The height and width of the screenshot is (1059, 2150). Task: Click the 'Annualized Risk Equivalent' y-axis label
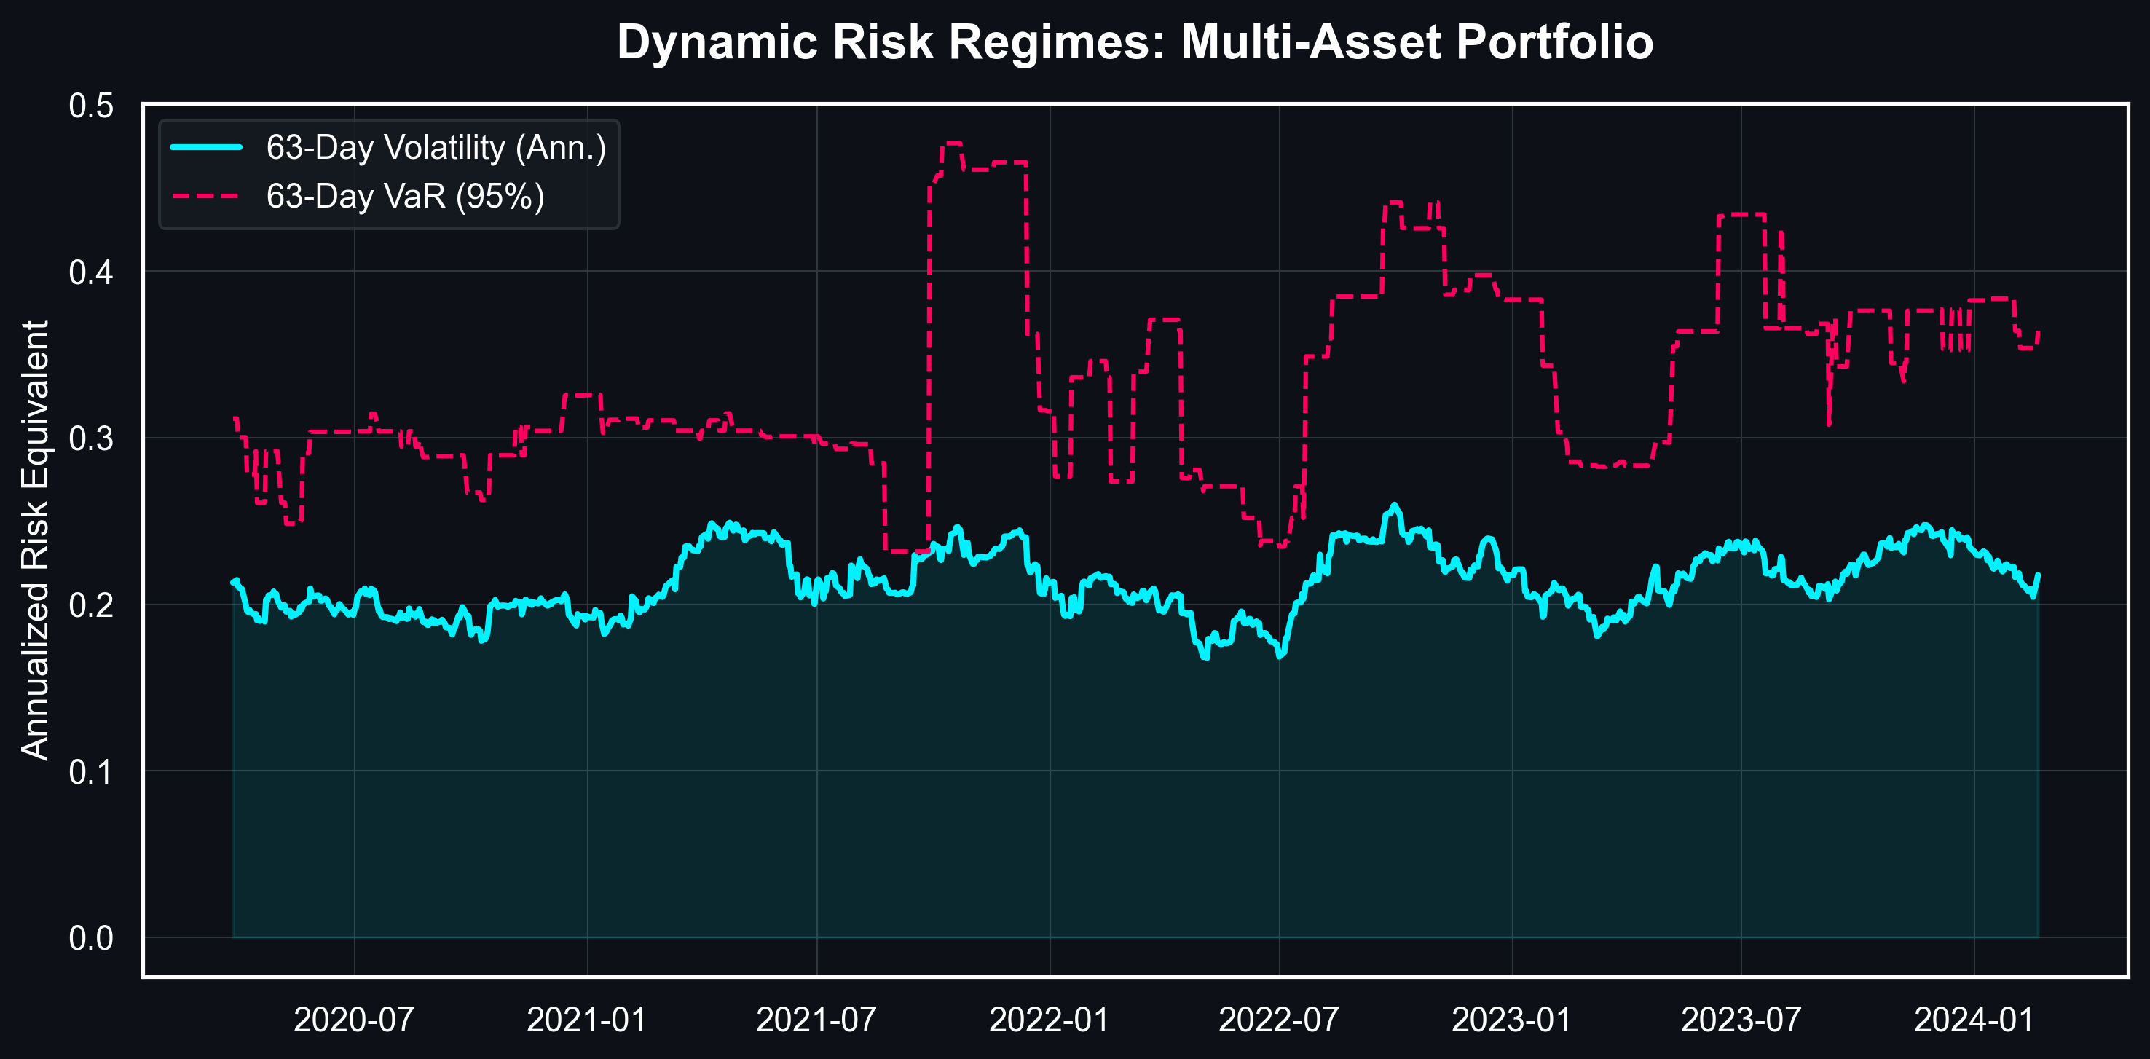coord(35,540)
